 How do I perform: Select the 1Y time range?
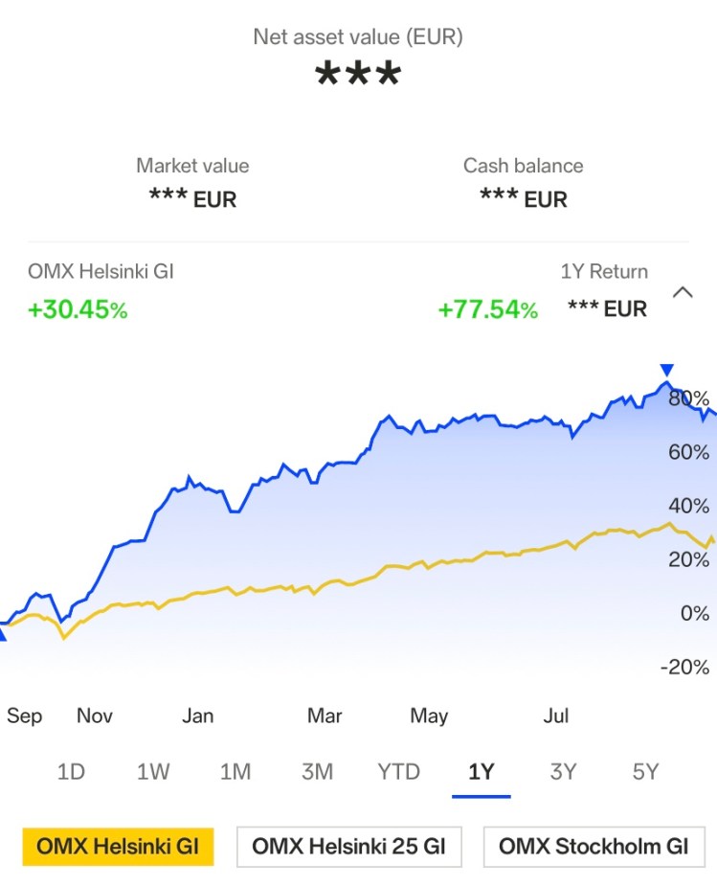point(481,771)
